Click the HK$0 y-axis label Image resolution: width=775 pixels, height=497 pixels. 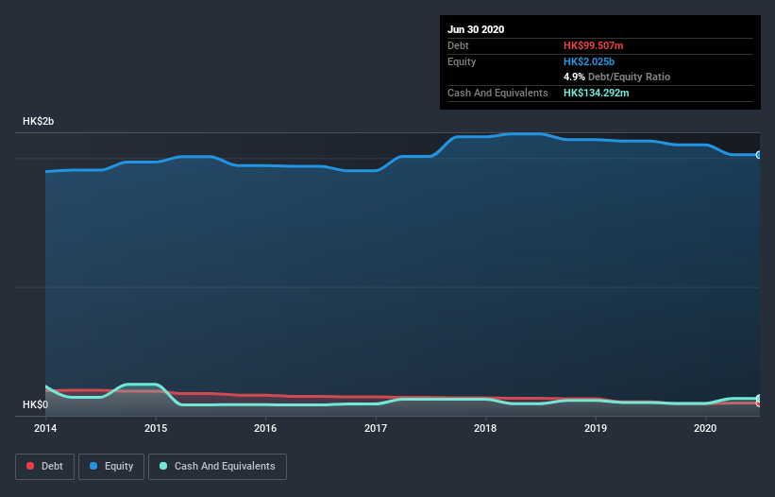point(36,404)
